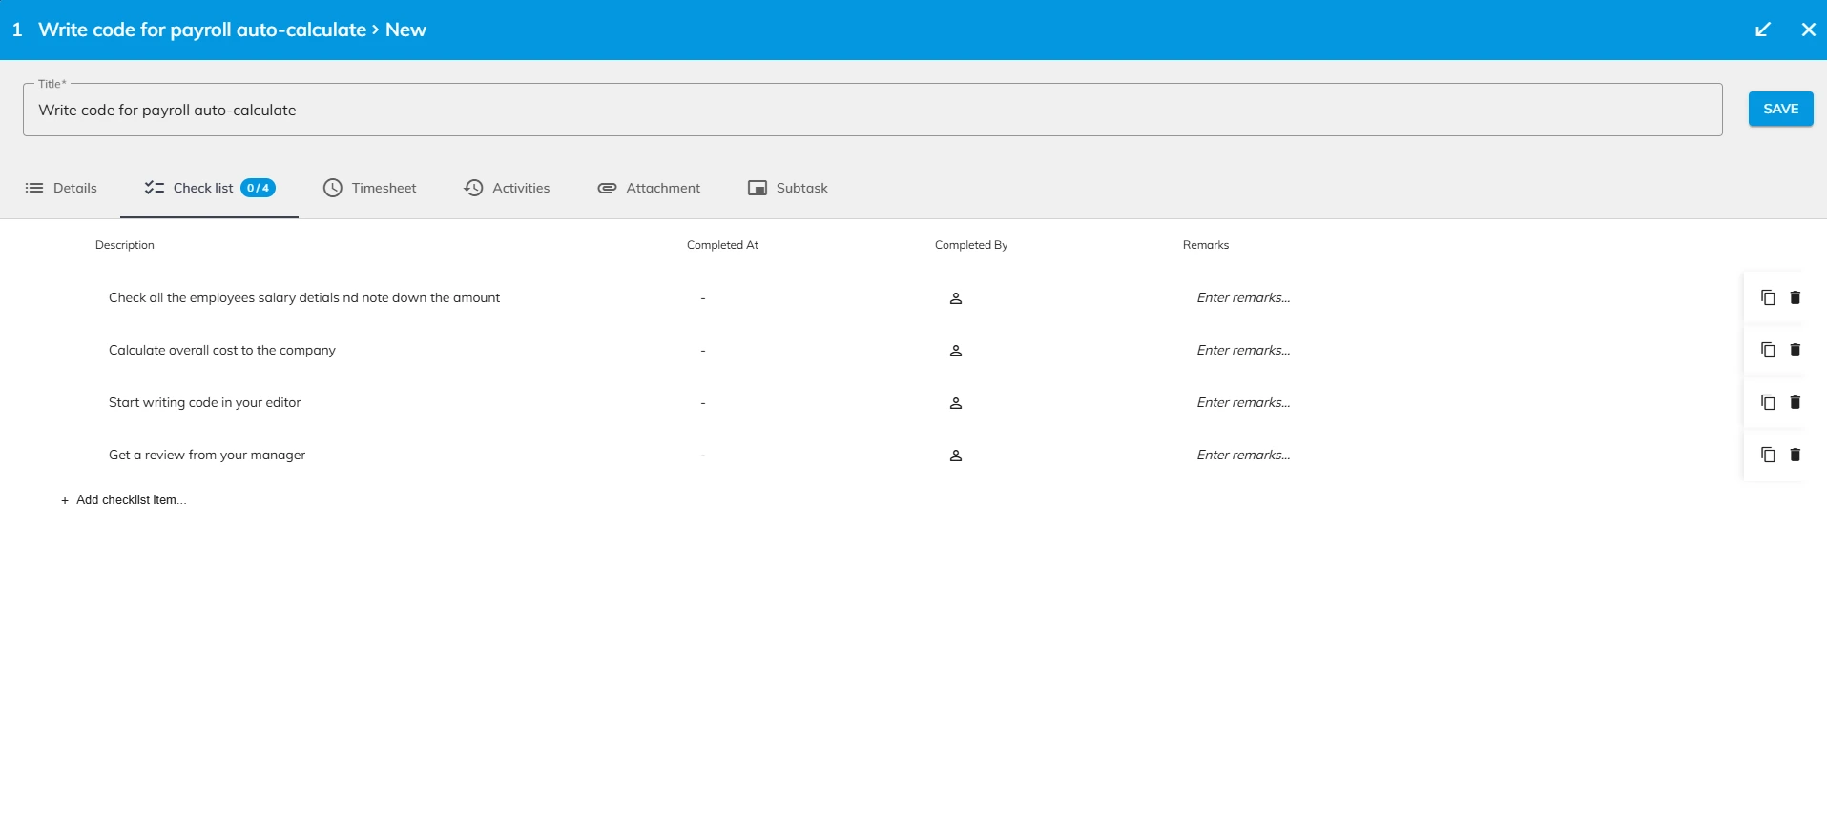1827x831 pixels.
Task: Click remarks field for 'Check all the employees' row
Action: click(1243, 297)
